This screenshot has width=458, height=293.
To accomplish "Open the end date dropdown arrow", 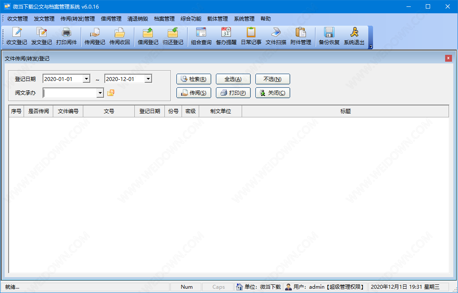I will click(148, 79).
